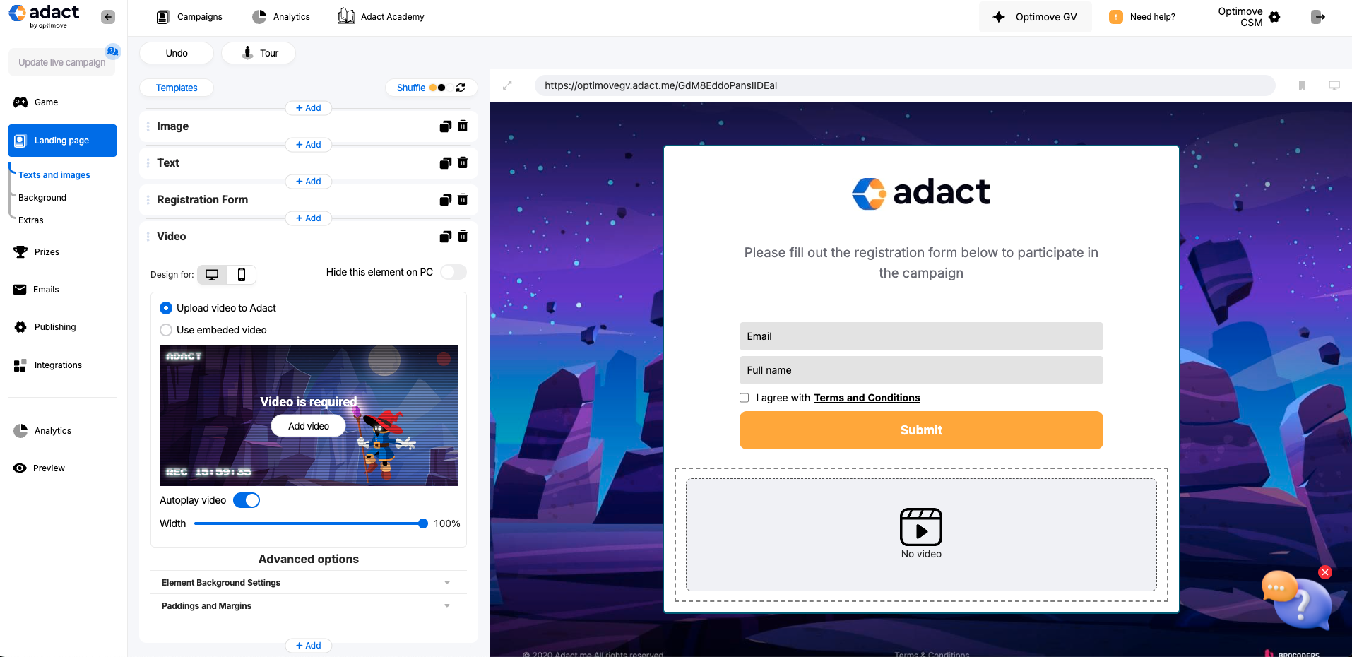Image resolution: width=1352 pixels, height=657 pixels.
Task: Open Extras subsection
Action: point(31,220)
